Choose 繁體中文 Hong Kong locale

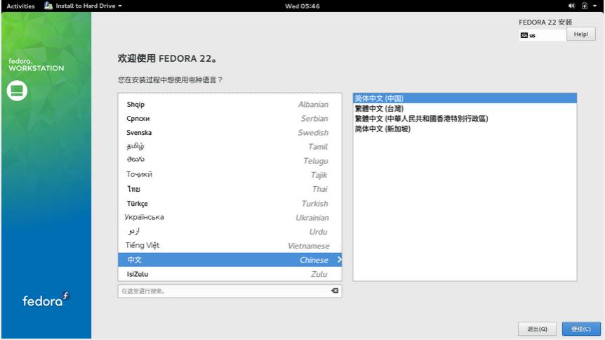coord(465,119)
